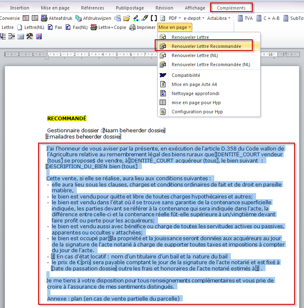The width and height of the screenshot is (304, 308).
Task: Click the crossed hammer tools icon
Action: [x=30, y=36]
